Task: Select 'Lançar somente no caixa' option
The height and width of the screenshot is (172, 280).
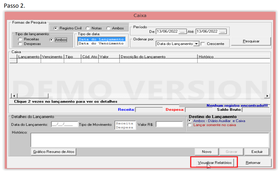Action: coord(190,125)
